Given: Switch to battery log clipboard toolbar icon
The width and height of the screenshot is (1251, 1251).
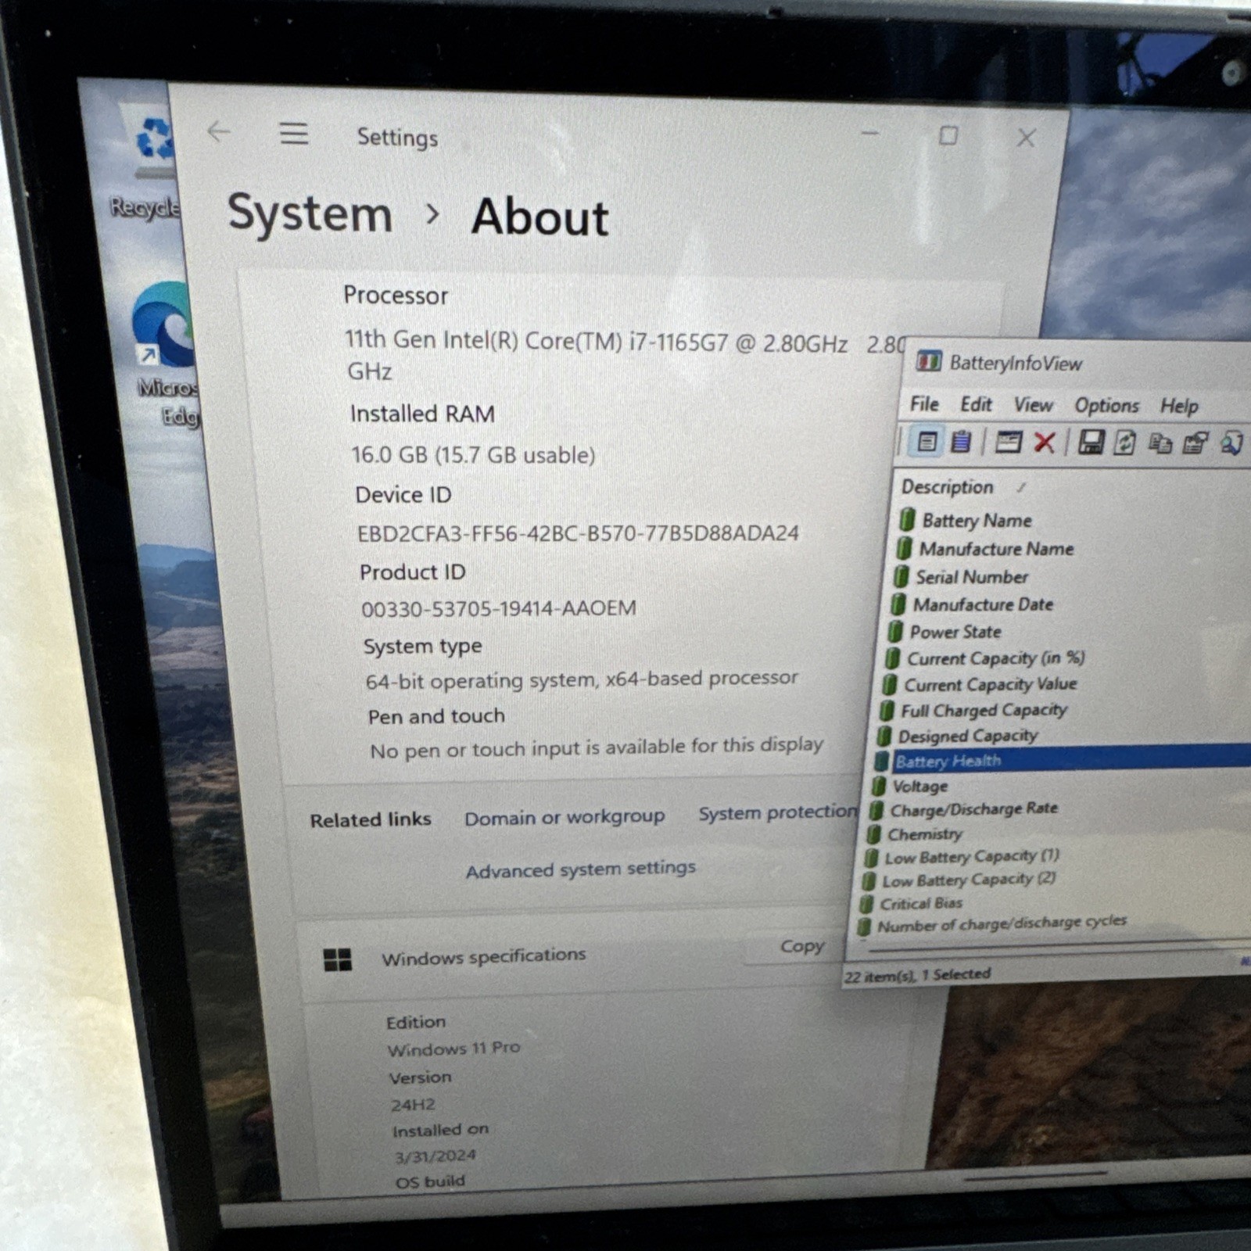Looking at the screenshot, I should point(961,443).
